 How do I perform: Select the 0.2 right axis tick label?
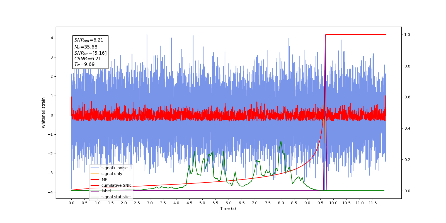(x=407, y=160)
